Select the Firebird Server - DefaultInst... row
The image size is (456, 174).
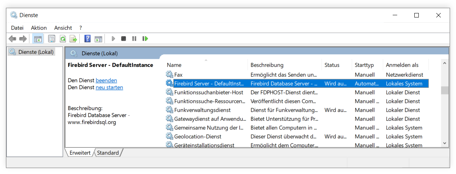tap(297, 84)
